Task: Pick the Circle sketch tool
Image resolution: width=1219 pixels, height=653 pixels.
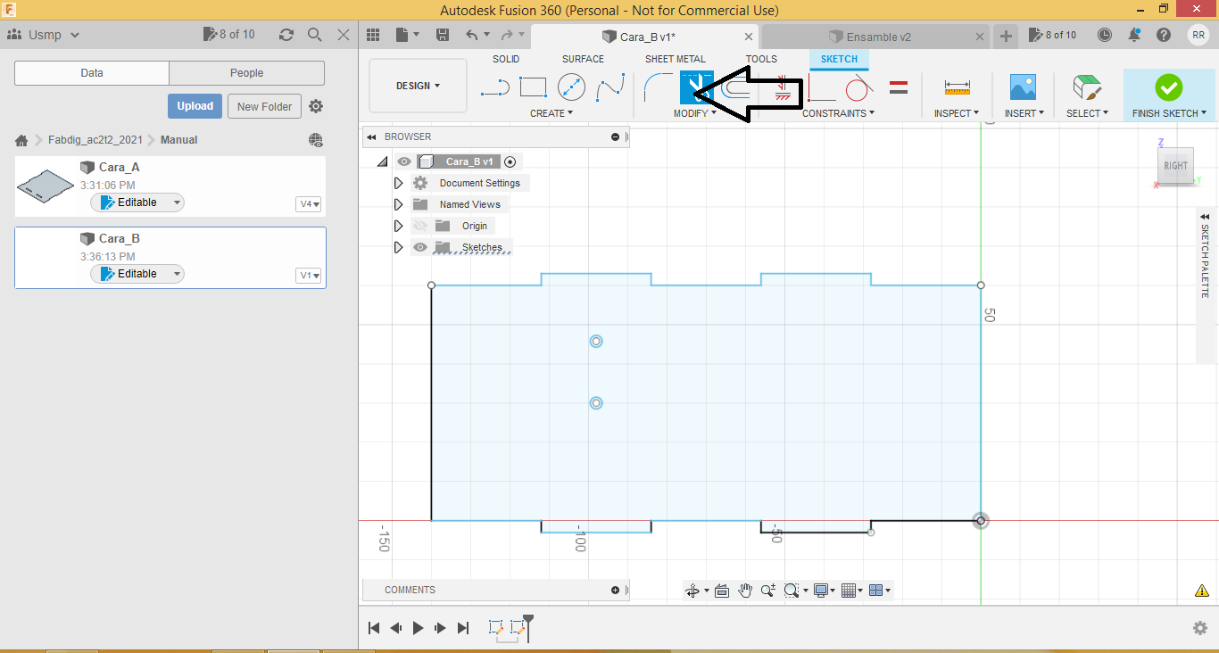Action: pos(571,87)
